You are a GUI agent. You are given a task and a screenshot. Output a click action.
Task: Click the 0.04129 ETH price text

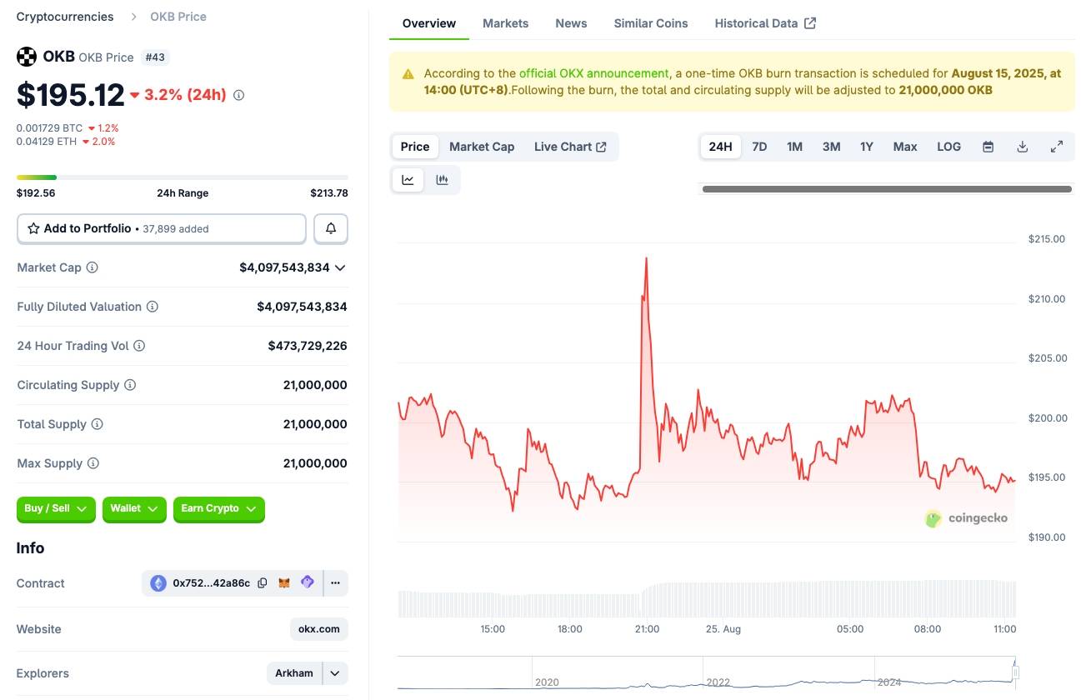click(x=47, y=142)
